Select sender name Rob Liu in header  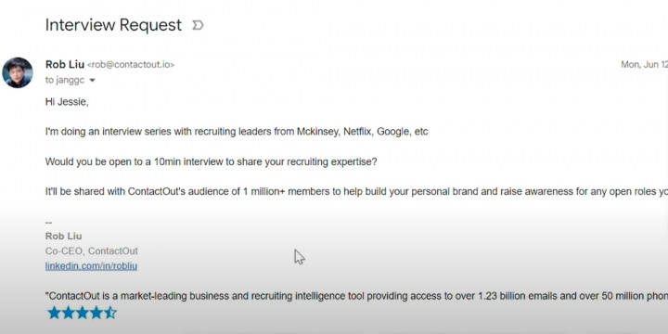click(x=65, y=64)
